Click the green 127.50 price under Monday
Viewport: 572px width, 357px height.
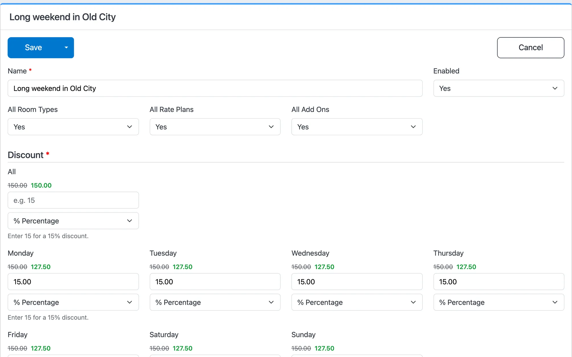pos(41,267)
